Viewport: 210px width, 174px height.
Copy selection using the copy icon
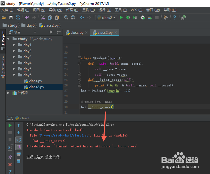click(50, 17)
